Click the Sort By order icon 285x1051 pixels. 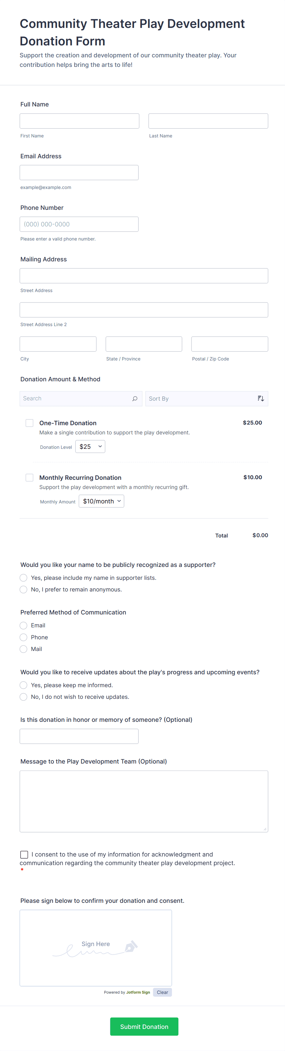(260, 398)
